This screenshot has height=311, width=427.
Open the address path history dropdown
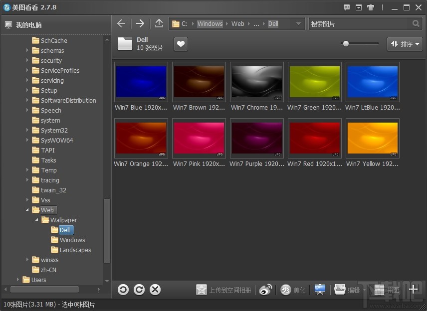pyautogui.click(x=298, y=23)
